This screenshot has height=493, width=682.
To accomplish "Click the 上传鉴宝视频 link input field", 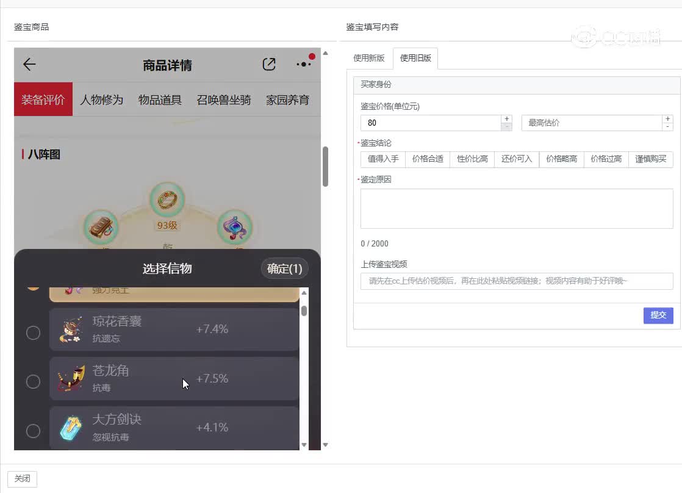I will point(517,281).
